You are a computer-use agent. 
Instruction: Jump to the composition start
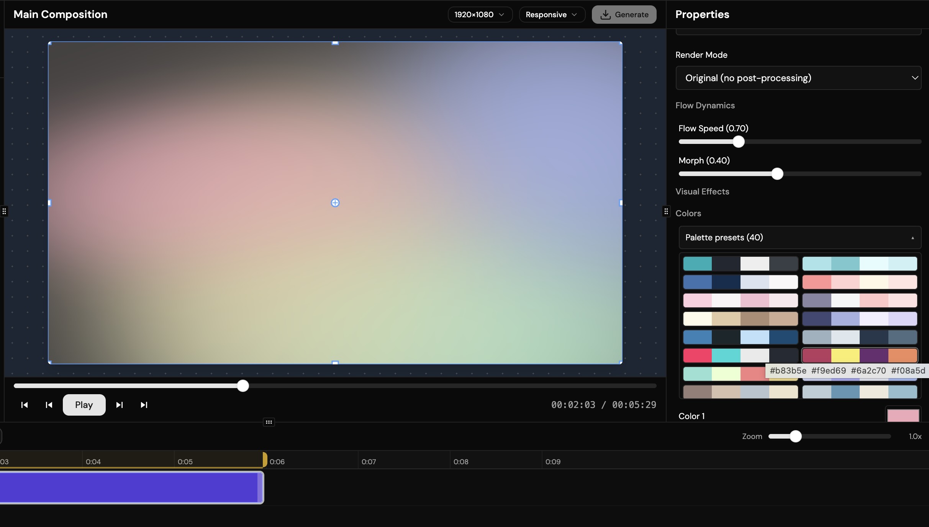click(x=25, y=405)
